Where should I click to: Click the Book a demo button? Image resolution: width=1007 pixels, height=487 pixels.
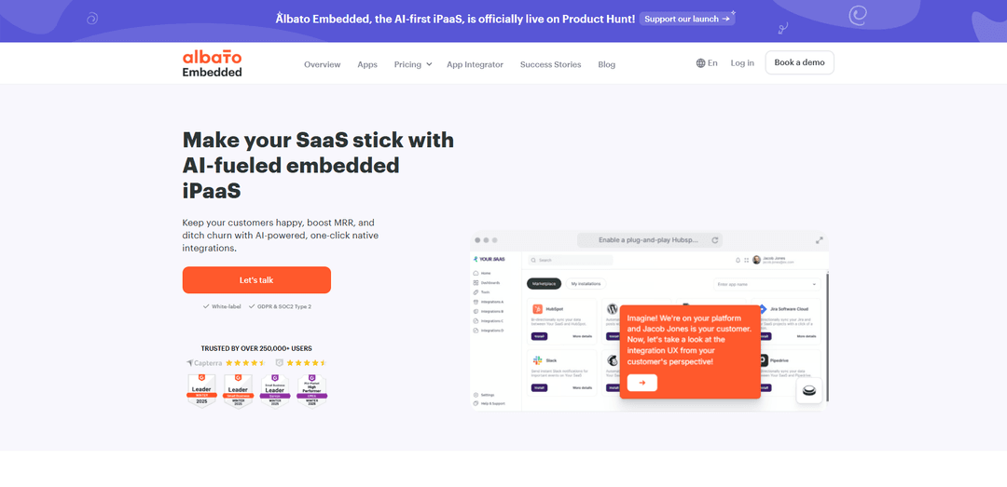(800, 63)
